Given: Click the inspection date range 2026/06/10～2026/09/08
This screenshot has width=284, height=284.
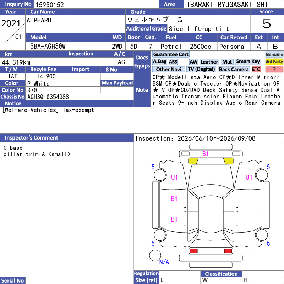Looking at the screenshot, I should coord(217,138).
